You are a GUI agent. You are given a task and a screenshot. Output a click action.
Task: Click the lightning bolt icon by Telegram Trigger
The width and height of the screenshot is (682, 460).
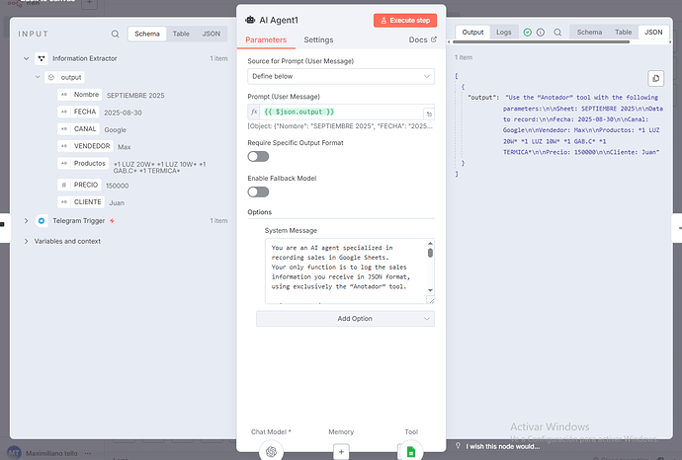tap(112, 221)
